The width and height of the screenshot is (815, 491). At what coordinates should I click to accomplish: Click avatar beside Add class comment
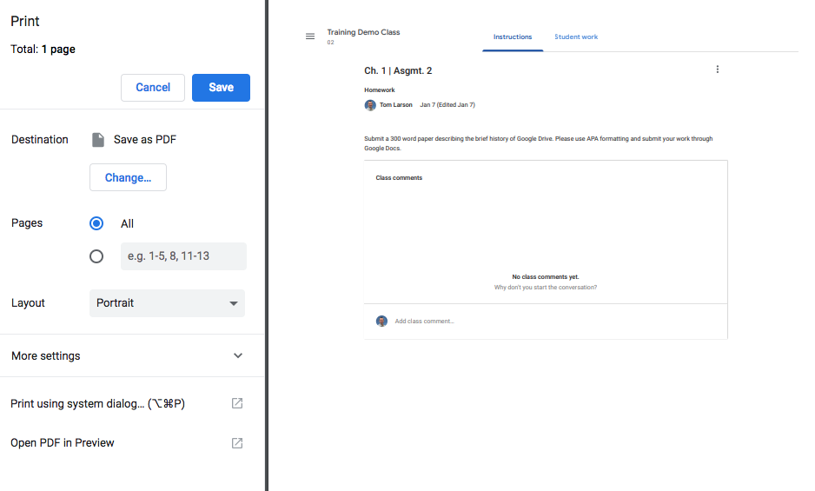(381, 321)
